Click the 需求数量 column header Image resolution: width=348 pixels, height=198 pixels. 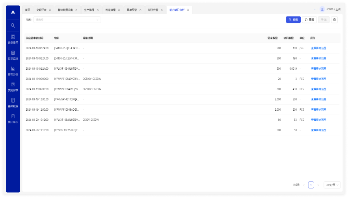(273, 38)
